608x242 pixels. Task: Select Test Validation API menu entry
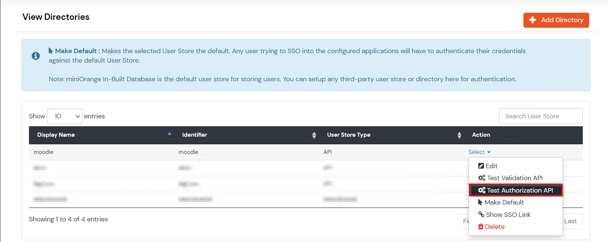(516, 178)
